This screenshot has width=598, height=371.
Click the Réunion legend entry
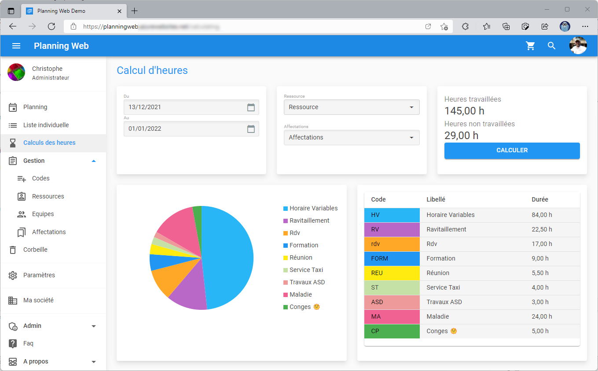pyautogui.click(x=298, y=257)
